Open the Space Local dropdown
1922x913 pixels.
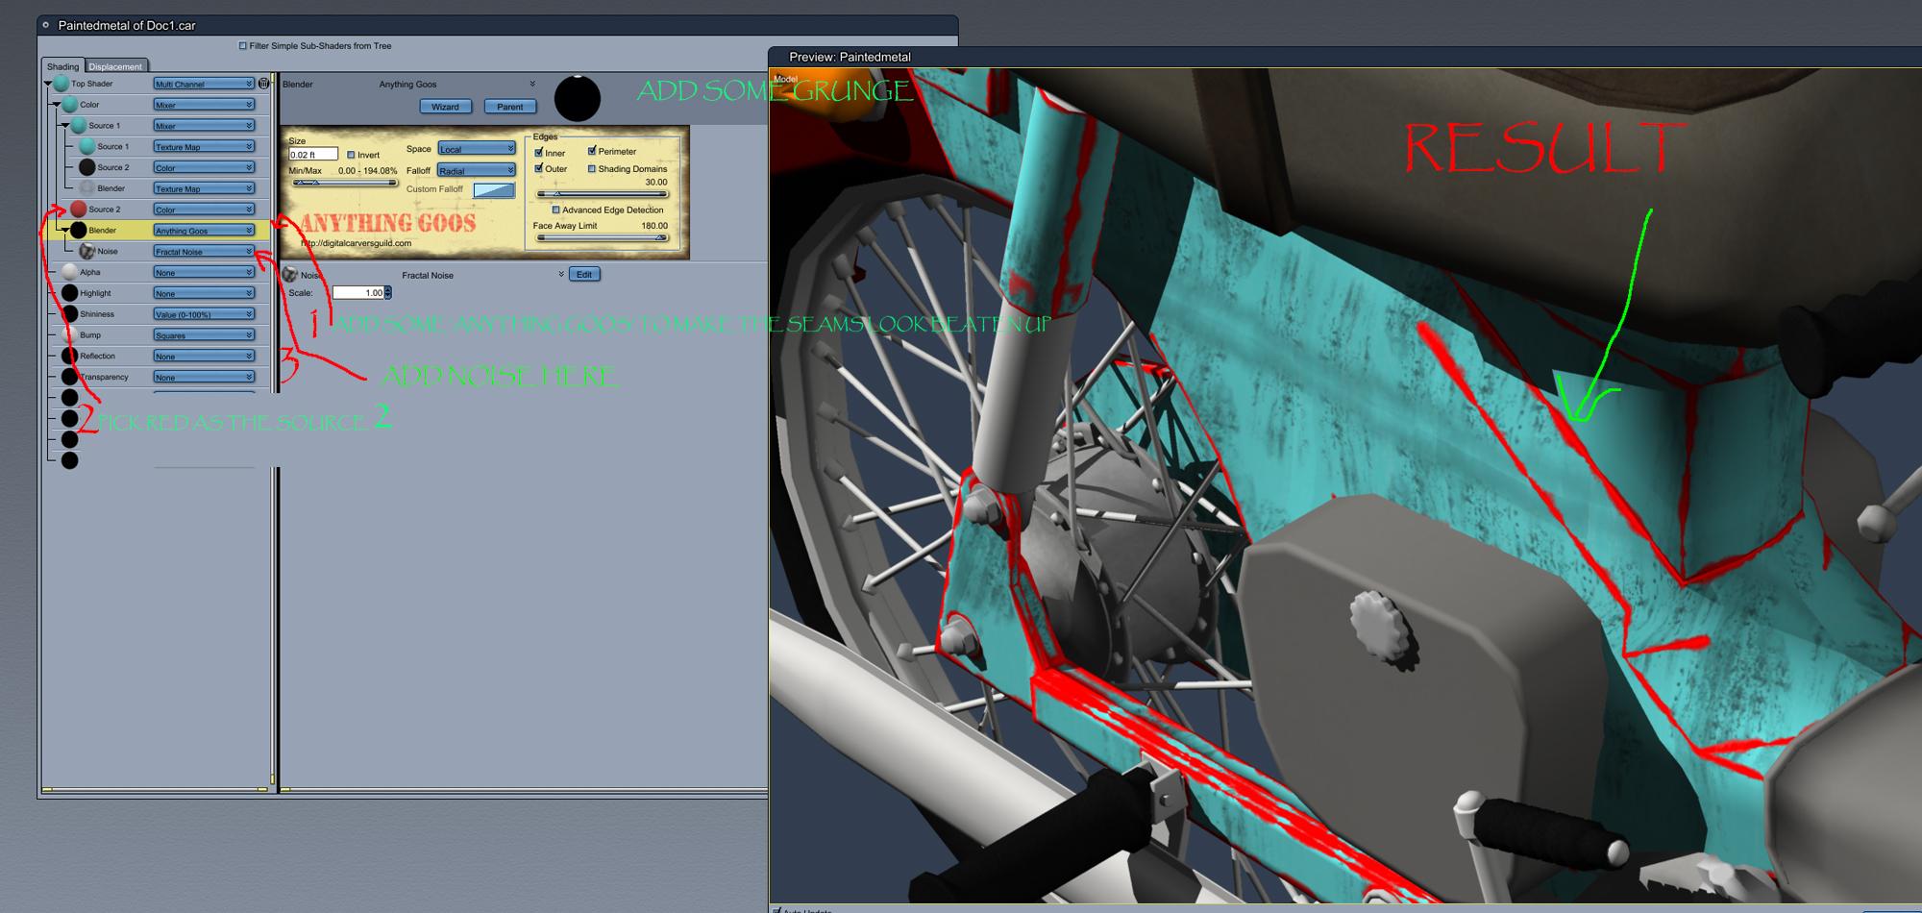477,149
